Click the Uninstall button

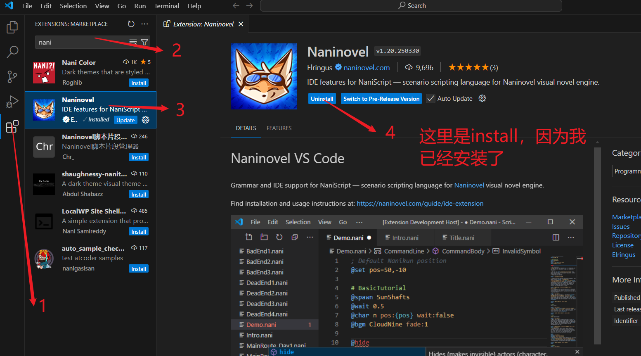(322, 99)
